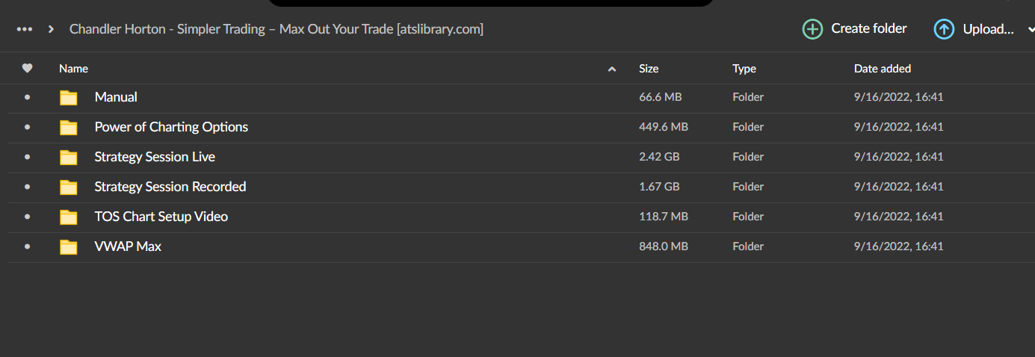
Task: Click the Upload arrow icon
Action: coord(944,29)
